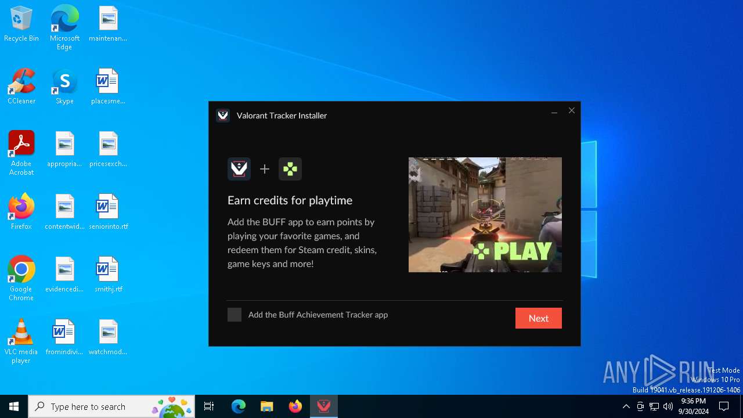
Task: Select the contentwid... image file icon
Action: (64, 212)
